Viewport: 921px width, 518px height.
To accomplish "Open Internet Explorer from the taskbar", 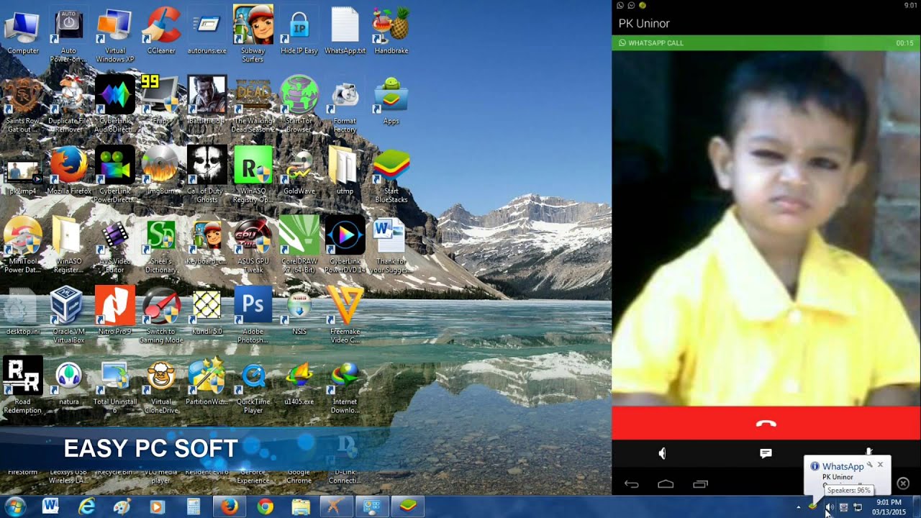I will (x=86, y=506).
